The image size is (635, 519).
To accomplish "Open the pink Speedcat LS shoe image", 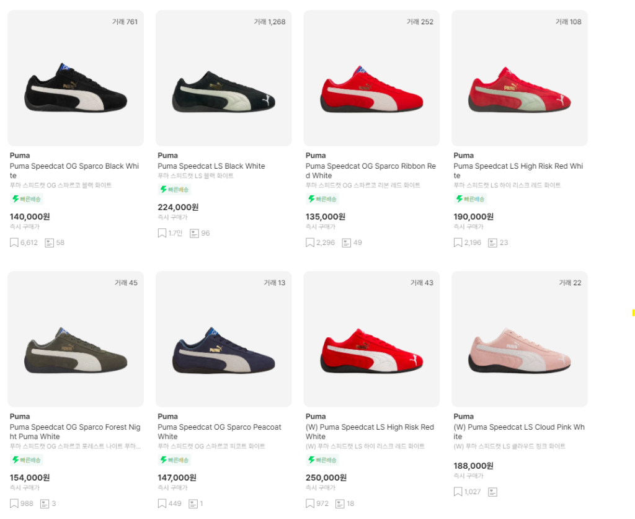I will (x=519, y=350).
